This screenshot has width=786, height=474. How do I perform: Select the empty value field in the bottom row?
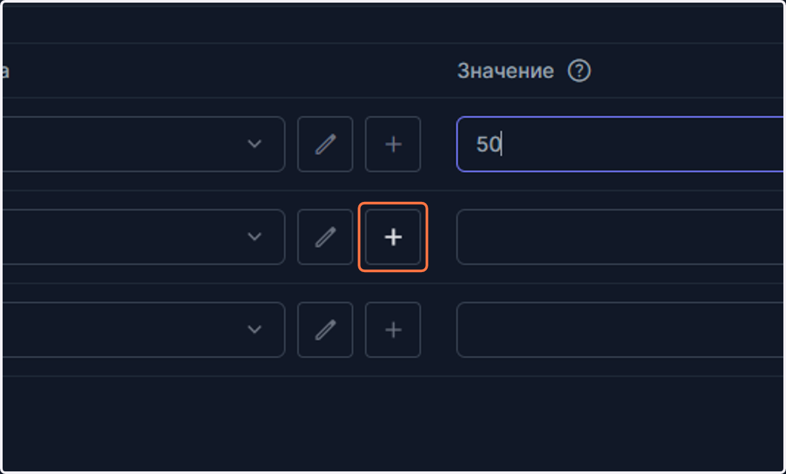[x=620, y=330]
